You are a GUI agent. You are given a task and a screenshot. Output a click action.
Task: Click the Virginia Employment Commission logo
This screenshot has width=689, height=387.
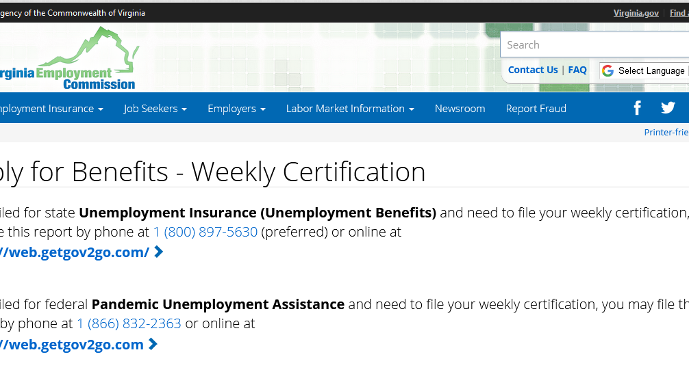69,58
